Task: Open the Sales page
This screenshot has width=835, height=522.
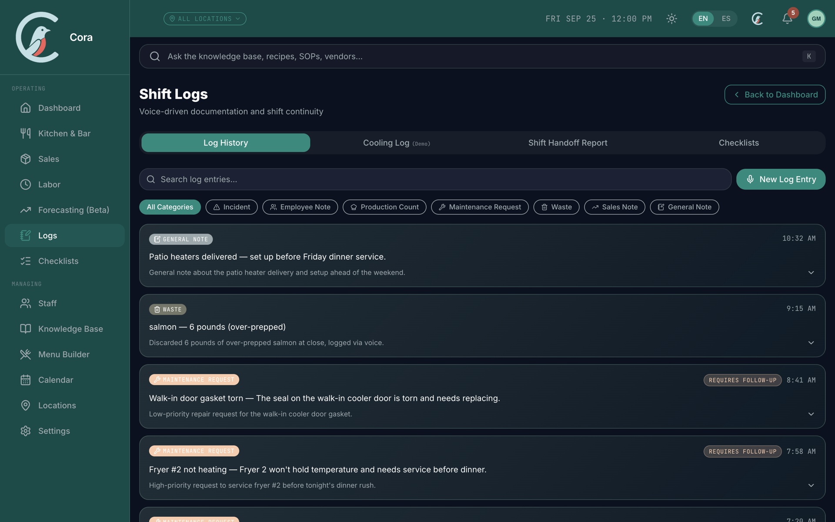Action: (x=64, y=159)
